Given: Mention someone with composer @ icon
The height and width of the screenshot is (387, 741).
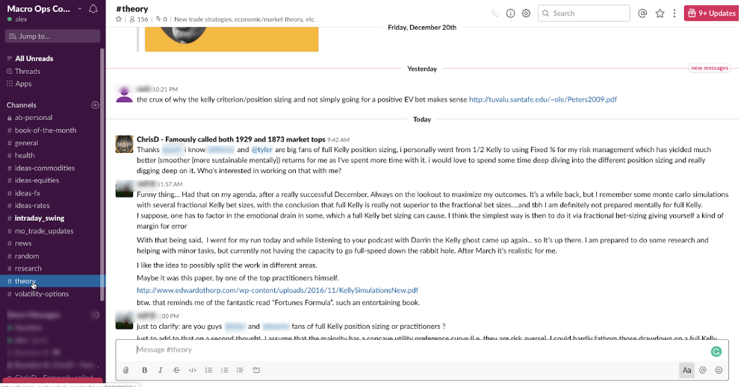Looking at the screenshot, I should coord(703,370).
